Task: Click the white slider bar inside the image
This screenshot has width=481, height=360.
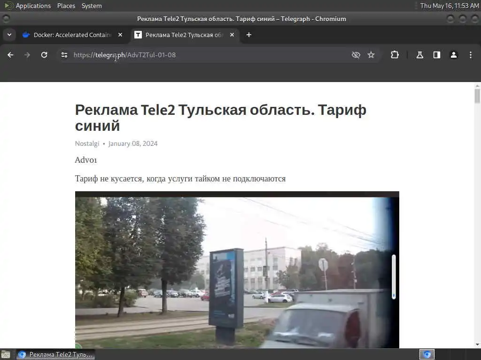Action: coord(394,277)
